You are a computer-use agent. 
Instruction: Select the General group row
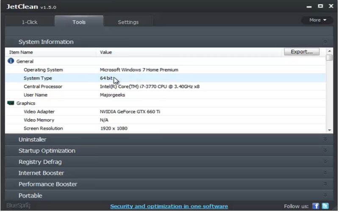click(166, 61)
